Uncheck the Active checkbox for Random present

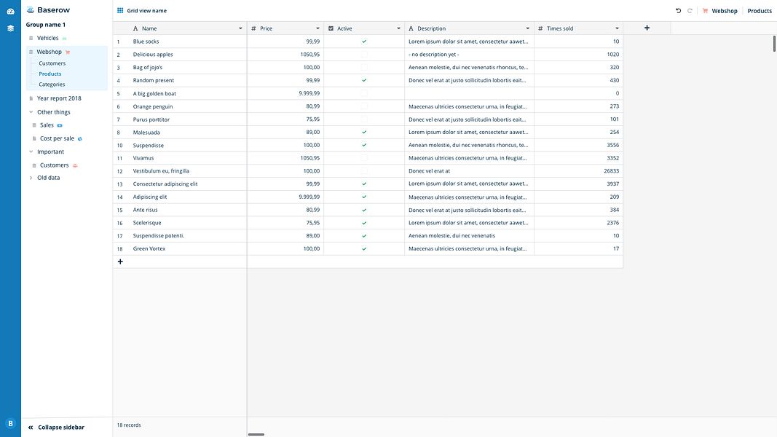tap(363, 79)
